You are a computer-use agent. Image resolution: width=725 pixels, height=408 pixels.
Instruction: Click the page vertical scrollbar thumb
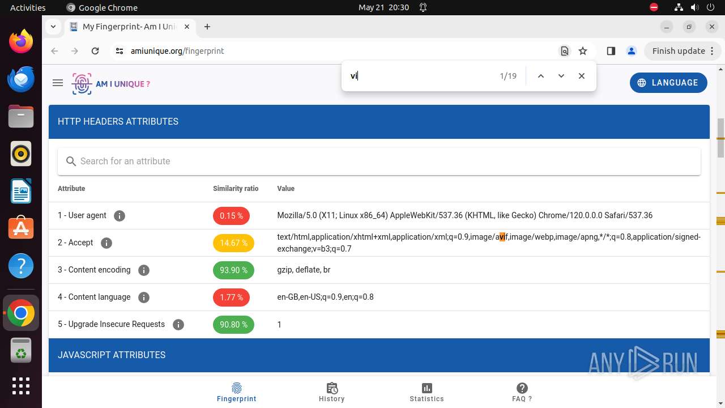720,138
